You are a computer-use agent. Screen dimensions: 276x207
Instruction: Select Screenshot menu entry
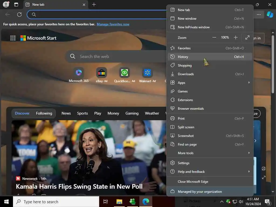click(210, 136)
